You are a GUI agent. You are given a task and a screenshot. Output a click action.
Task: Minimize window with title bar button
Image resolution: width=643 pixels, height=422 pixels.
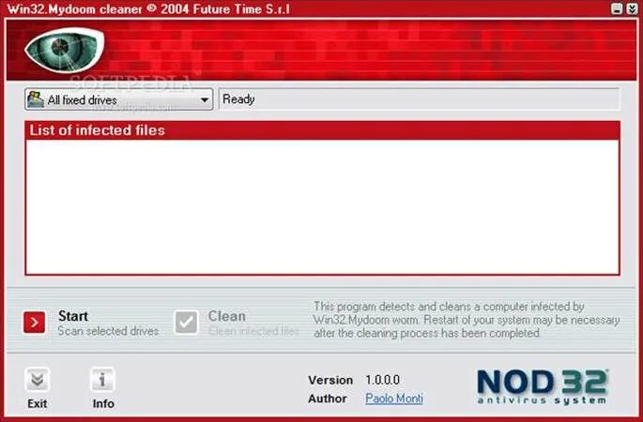pyautogui.click(x=617, y=8)
